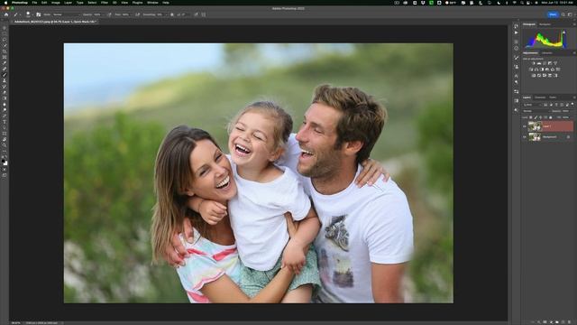Open the brush Opacity slider arrow
Image resolution: width=577 pixels, height=325 pixels.
click(105, 14)
